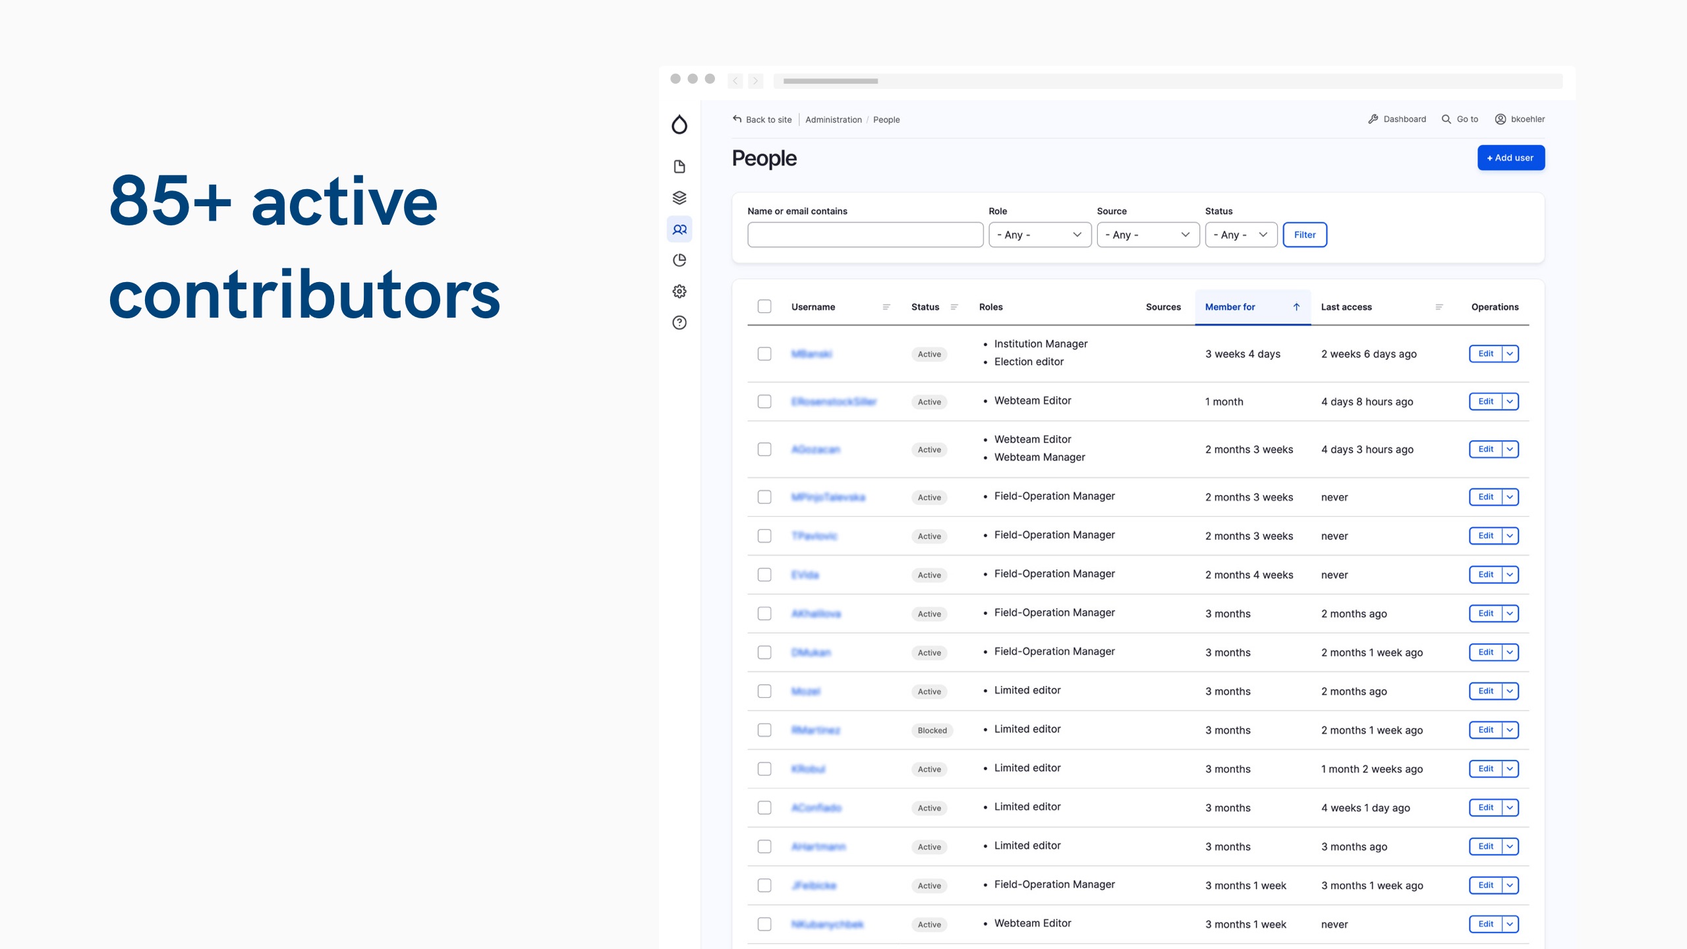This screenshot has height=949, width=1687.
Task: Click Edit for row accessed 4 days 3 hours ago
Action: [x=1486, y=449]
